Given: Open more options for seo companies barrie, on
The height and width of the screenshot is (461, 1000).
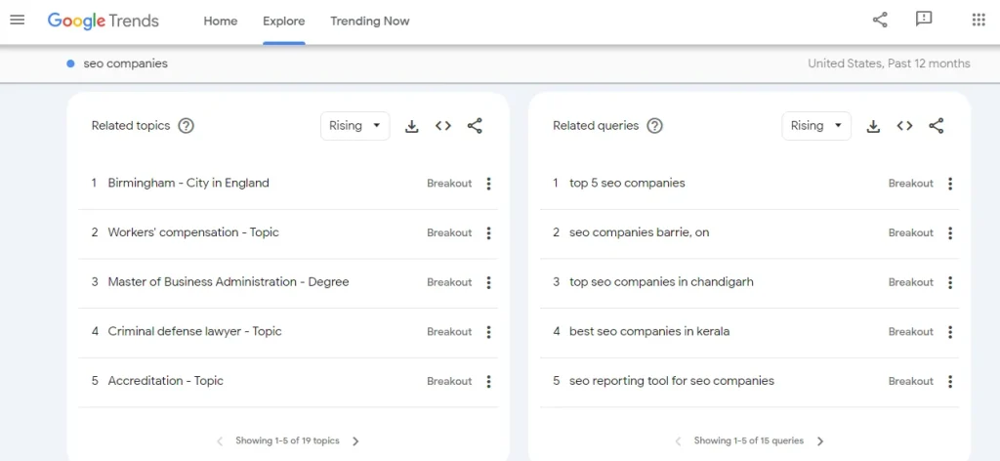Looking at the screenshot, I should [950, 232].
